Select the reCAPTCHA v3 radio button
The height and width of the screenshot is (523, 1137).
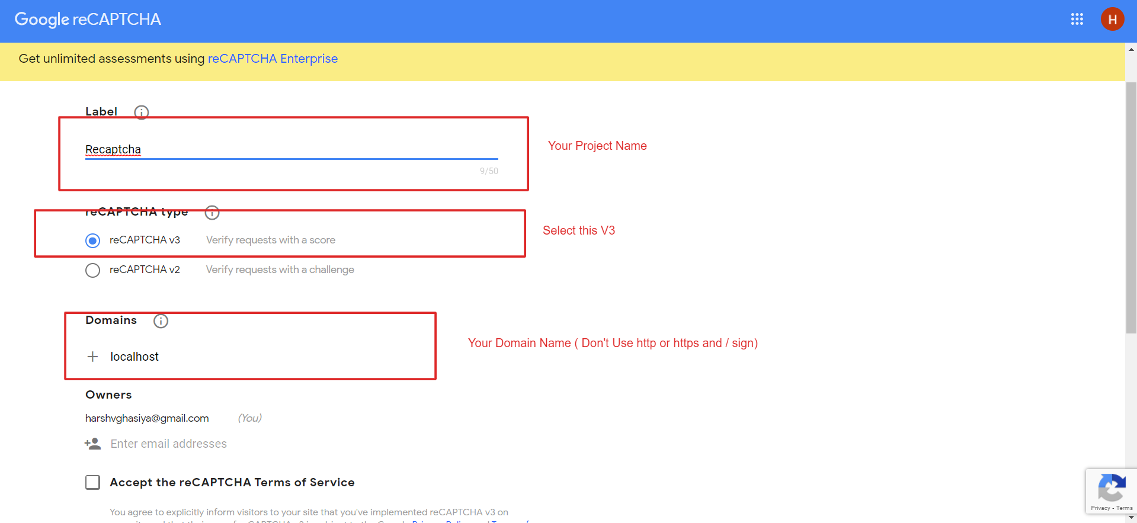pos(92,240)
